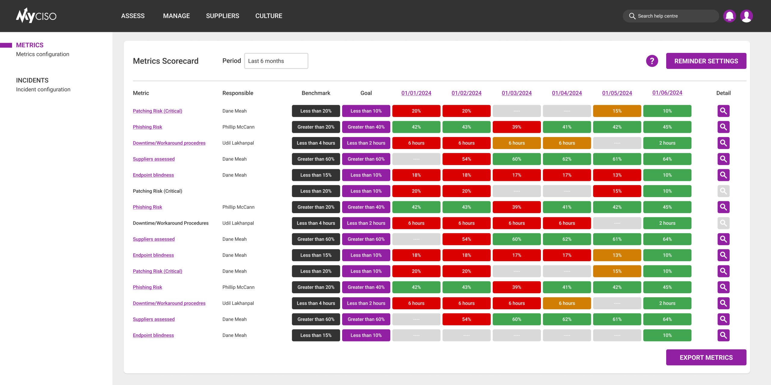Viewport: 771px width, 385px height.
Task: Click the REMINDER SETTINGS button
Action: tap(706, 61)
